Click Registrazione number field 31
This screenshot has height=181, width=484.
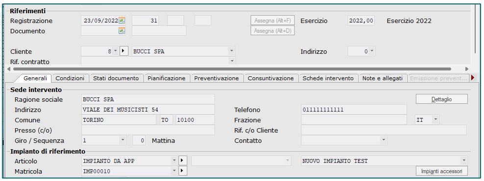pos(145,21)
